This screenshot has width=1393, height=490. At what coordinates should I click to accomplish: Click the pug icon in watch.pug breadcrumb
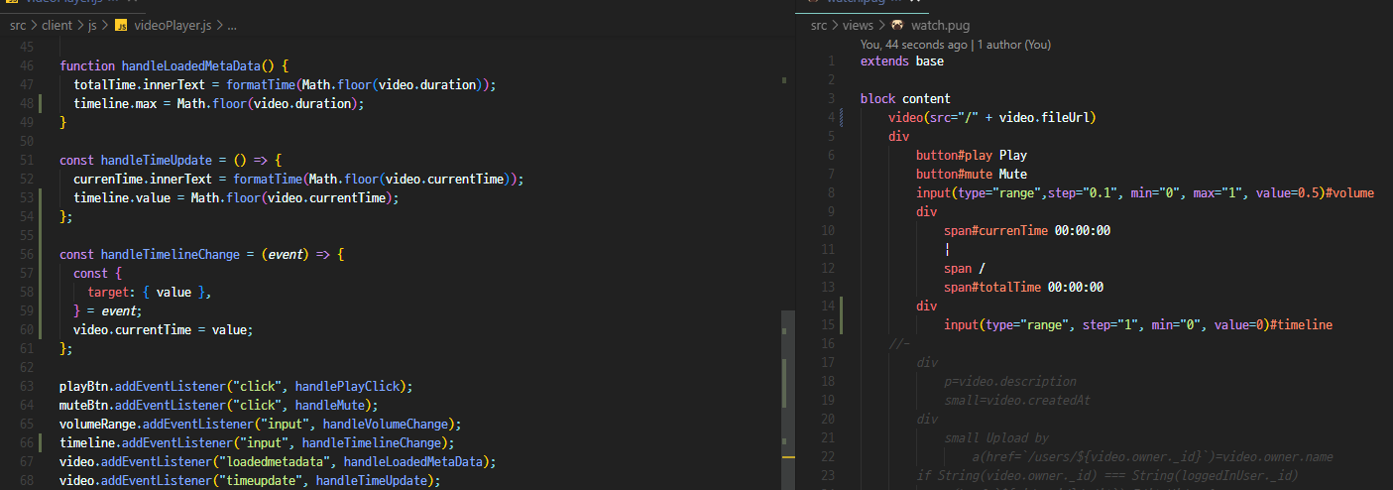click(x=898, y=25)
